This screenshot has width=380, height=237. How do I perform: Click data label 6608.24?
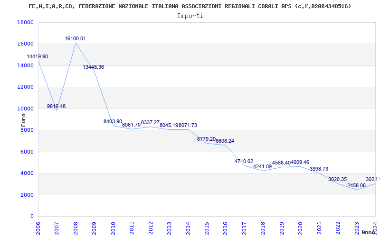click(225, 141)
